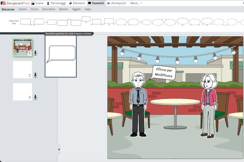The width and height of the screenshot is (244, 162).
Task: Switch to the Azione subcategory
Action: 22,9
